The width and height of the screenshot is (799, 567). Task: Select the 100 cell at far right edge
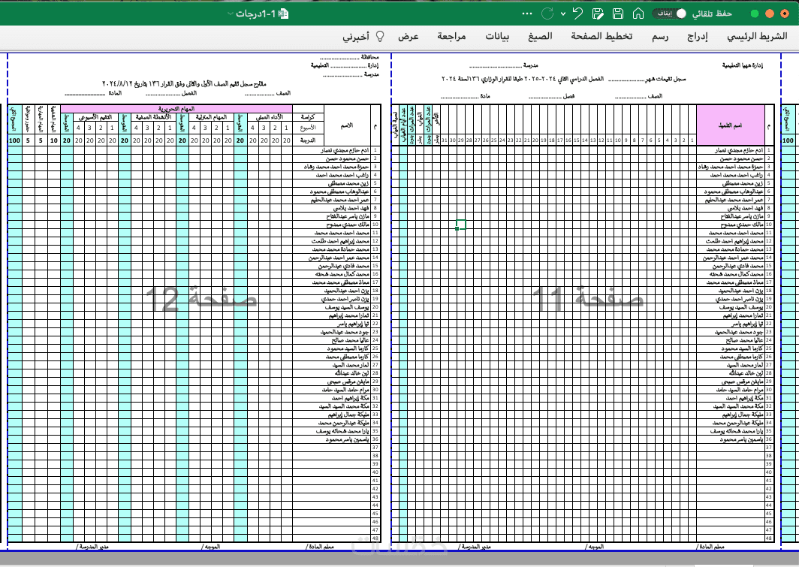(788, 140)
